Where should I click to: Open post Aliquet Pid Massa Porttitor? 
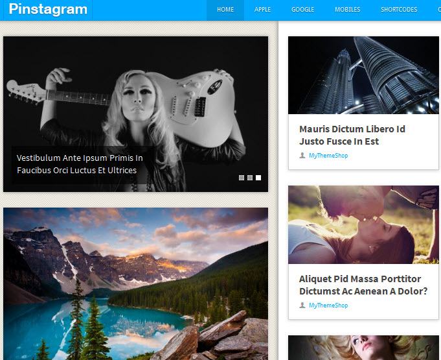363,285
